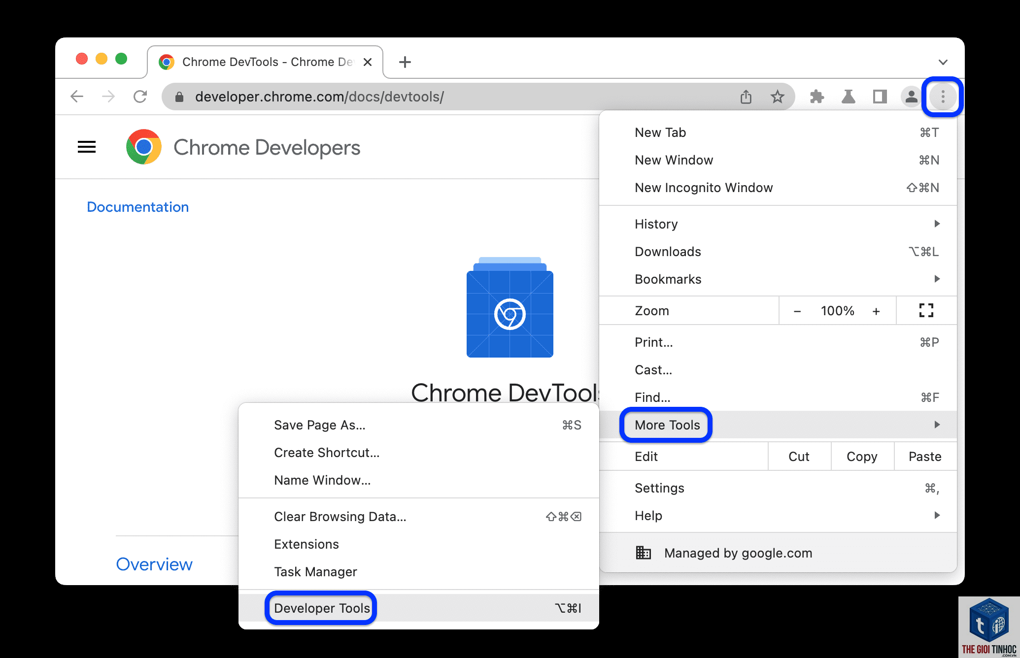Viewport: 1020px width, 658px height.
Task: Expand the Bookmarks submenu arrow
Action: coord(937,279)
